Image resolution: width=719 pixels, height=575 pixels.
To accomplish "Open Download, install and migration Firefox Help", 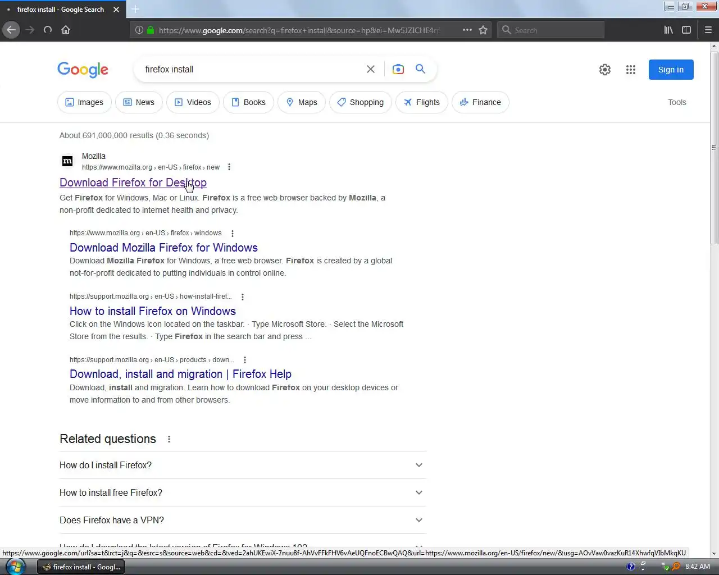I will point(180,374).
